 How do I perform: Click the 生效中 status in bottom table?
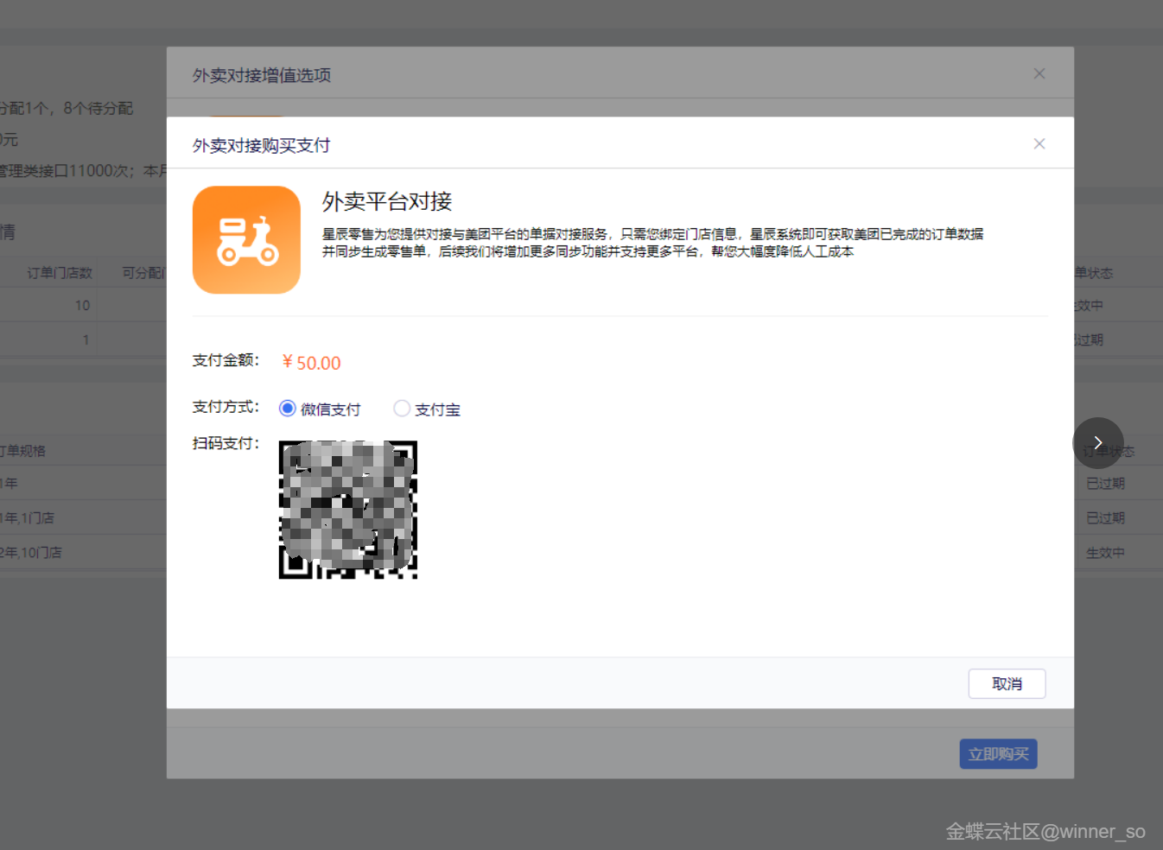point(1105,553)
